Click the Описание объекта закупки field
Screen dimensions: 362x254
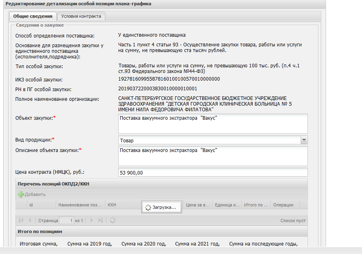coord(213,156)
